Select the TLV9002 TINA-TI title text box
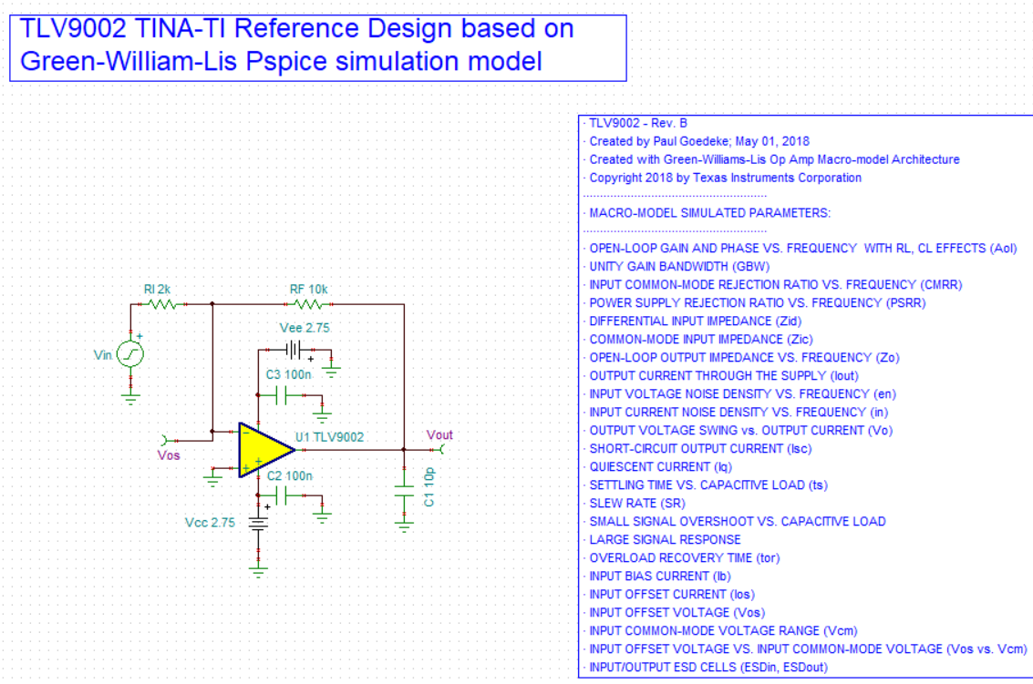1033x684 pixels. [x=318, y=48]
